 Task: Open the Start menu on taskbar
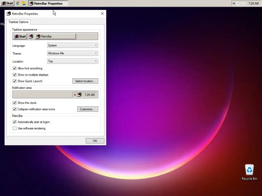7,3
